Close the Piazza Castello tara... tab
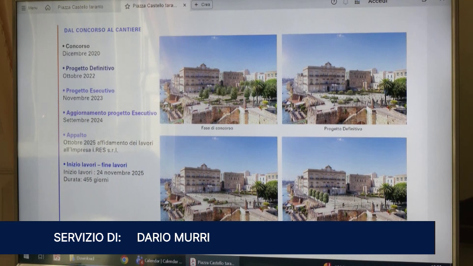473x266 pixels. [184, 5]
